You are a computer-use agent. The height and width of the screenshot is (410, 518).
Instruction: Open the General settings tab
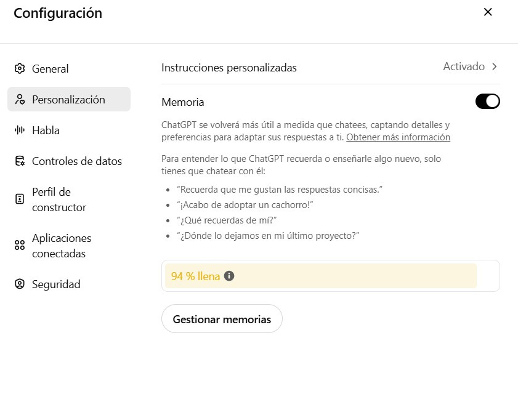coord(69,69)
